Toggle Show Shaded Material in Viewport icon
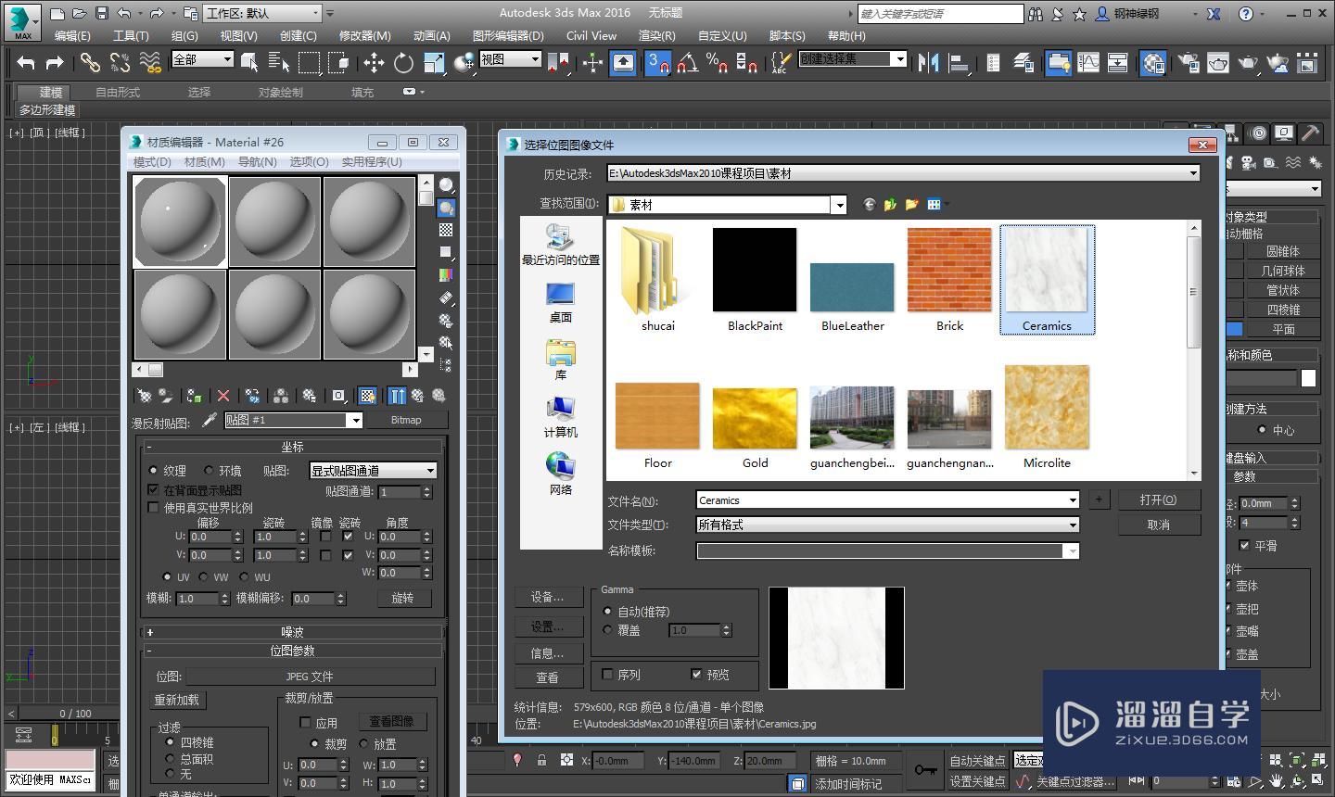Viewport: 1335px width, 797px height. point(367,396)
